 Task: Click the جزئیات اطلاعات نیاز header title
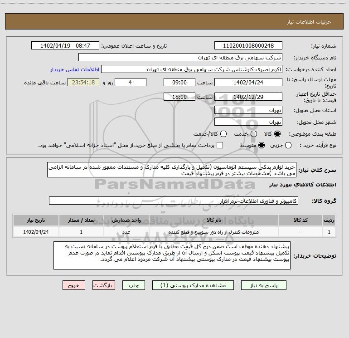[309, 22]
